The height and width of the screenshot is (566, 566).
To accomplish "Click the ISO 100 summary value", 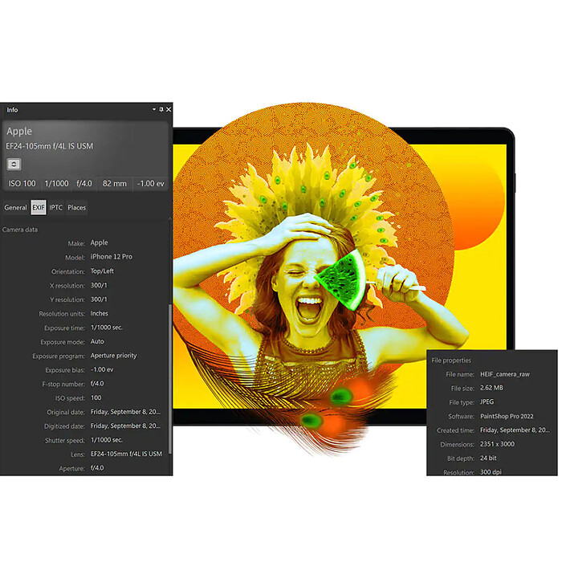I will click(x=22, y=184).
